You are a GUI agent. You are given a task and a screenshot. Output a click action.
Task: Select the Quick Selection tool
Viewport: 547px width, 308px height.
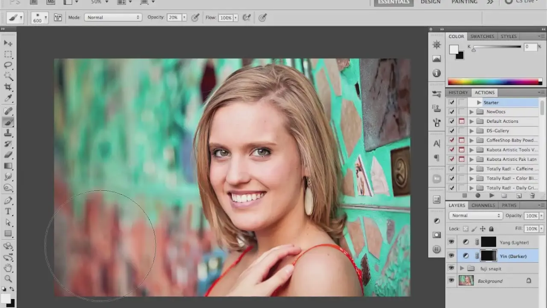pyautogui.click(x=8, y=77)
